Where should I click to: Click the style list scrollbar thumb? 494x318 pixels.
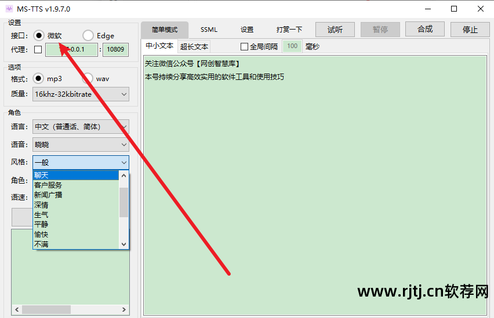click(x=124, y=202)
